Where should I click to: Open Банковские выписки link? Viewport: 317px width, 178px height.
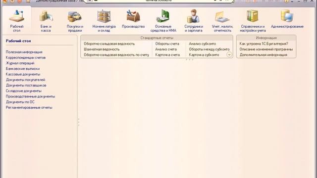coord(23,69)
